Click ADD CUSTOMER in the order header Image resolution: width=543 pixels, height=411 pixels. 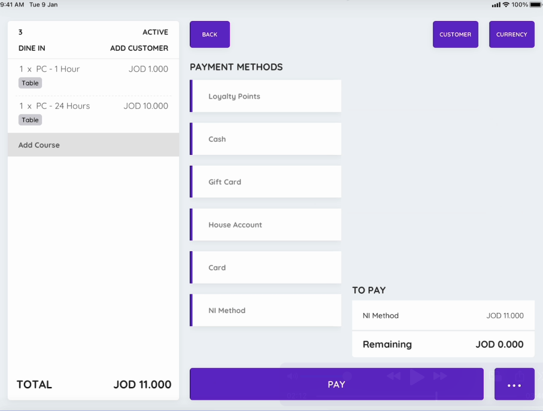pos(139,48)
